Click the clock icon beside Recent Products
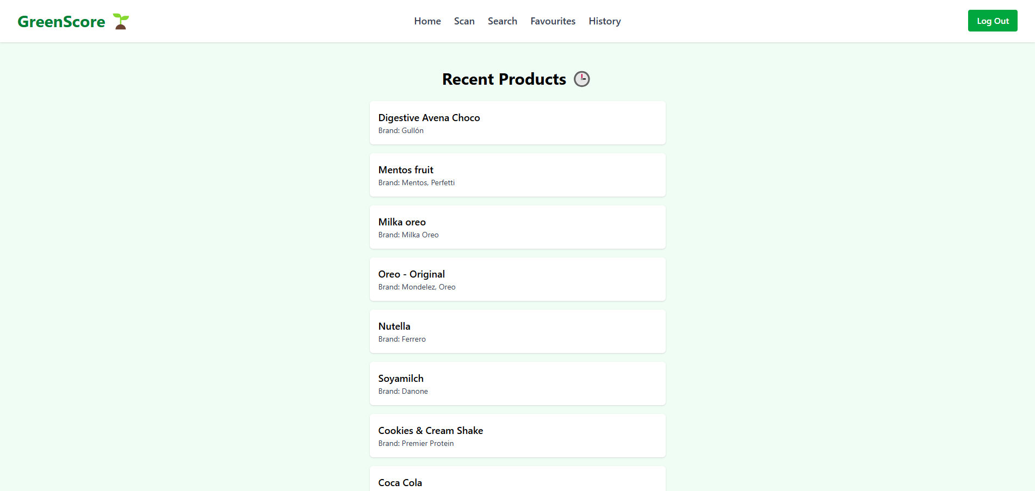 582,79
